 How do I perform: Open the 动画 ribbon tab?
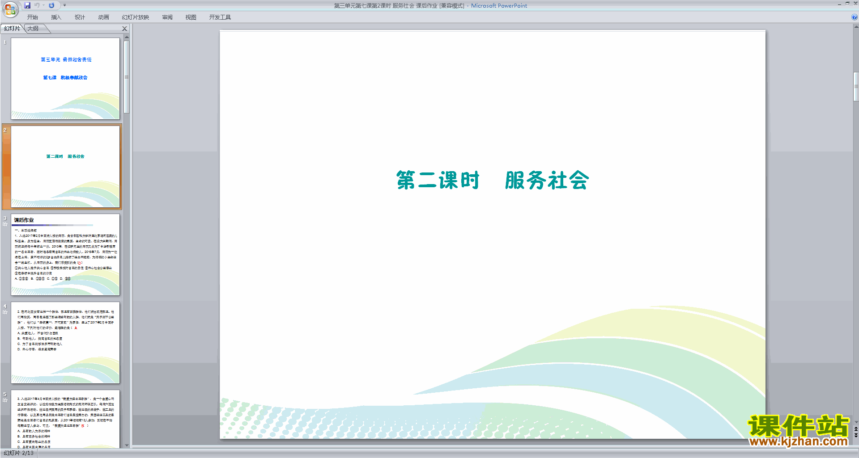click(103, 17)
